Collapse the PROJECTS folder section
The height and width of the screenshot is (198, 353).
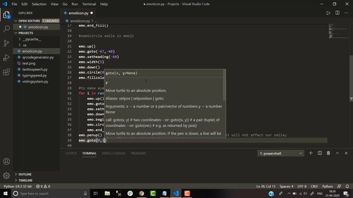pyautogui.click(x=37, y=33)
